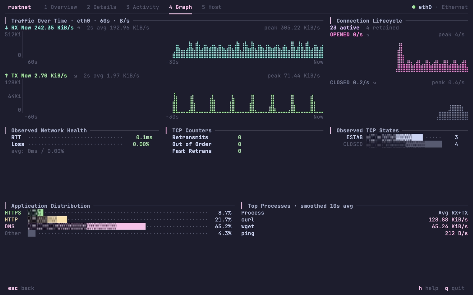
Task: Click the q quit shortcut
Action: 455,288
